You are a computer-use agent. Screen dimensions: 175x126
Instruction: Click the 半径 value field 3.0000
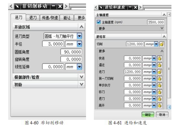53,44
